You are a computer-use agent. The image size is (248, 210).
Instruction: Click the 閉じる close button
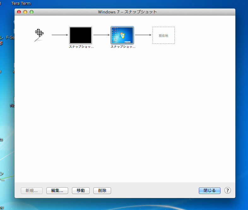tap(210, 190)
